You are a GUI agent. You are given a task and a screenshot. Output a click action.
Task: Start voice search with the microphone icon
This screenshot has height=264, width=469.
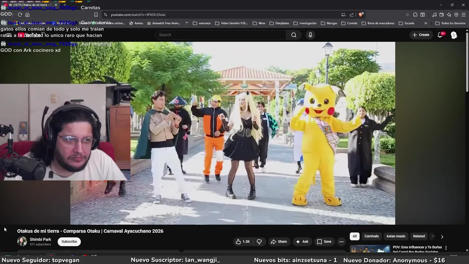tap(310, 35)
